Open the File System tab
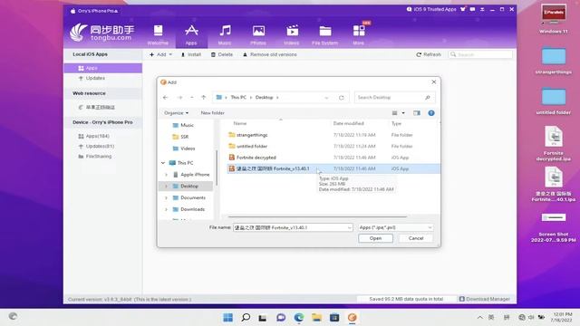The height and width of the screenshot is (326, 580). coord(324,35)
